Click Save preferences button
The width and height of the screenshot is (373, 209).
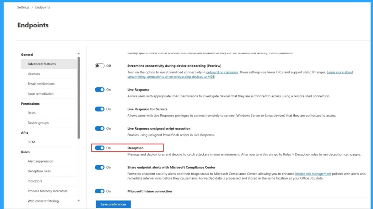[113, 204]
